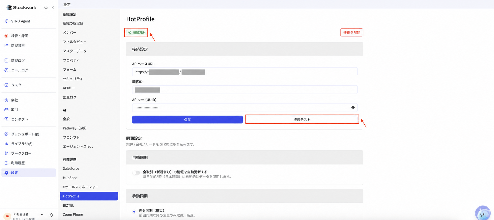Click the 接続設定 section header

click(245, 49)
